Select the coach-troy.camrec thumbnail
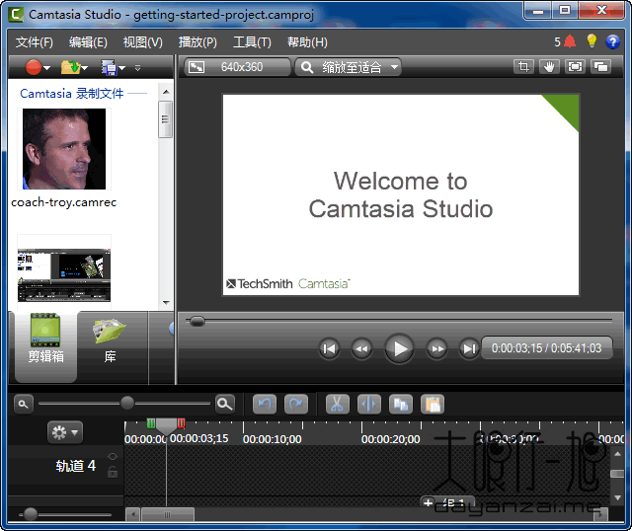This screenshot has height=531, width=632. tap(64, 149)
